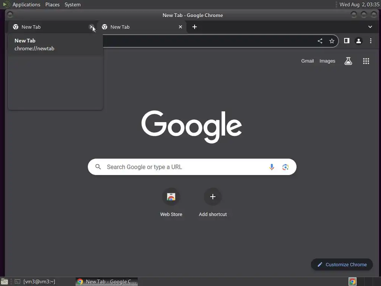Viewport: 381px width, 286px height.
Task: Start voice search with microphone icon
Action: click(x=272, y=167)
